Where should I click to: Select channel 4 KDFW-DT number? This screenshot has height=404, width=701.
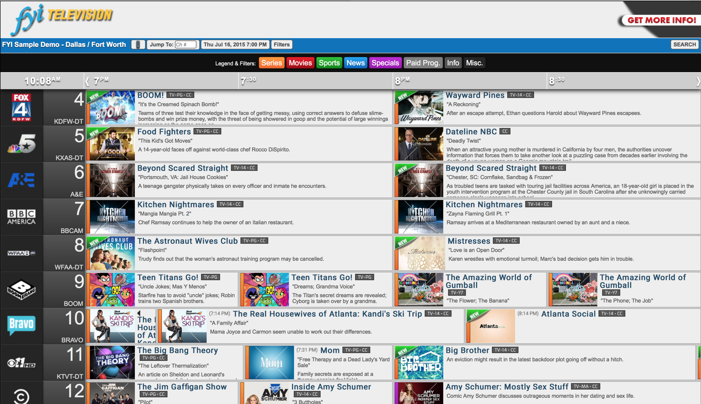point(79,99)
